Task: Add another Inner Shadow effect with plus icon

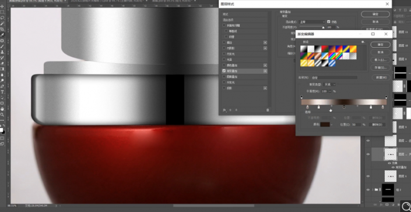Action: (265, 48)
